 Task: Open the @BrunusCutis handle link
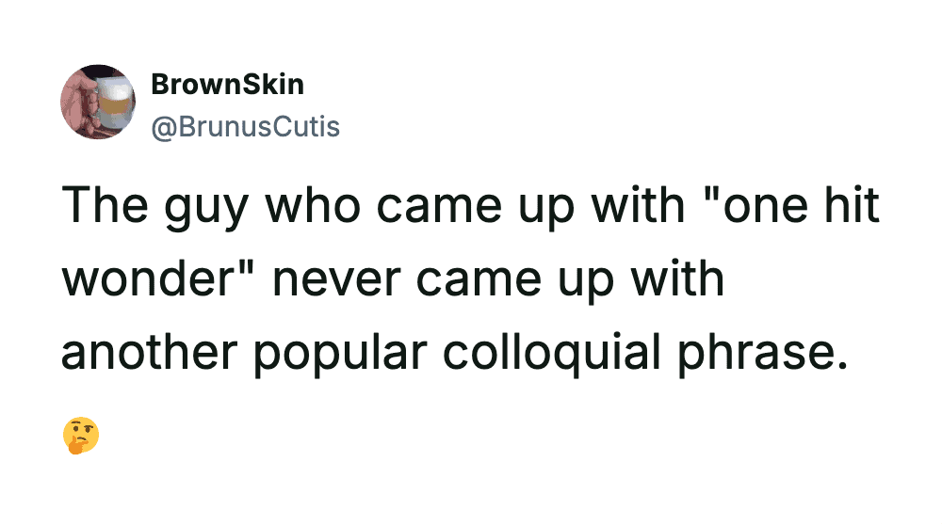(244, 126)
